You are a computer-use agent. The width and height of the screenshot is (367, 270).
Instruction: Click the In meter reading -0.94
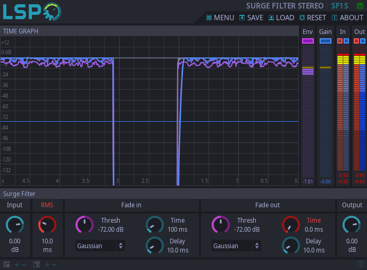[343, 175]
